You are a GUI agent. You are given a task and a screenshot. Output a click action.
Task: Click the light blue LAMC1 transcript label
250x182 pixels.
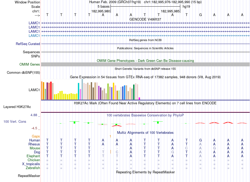[x=34, y=36]
